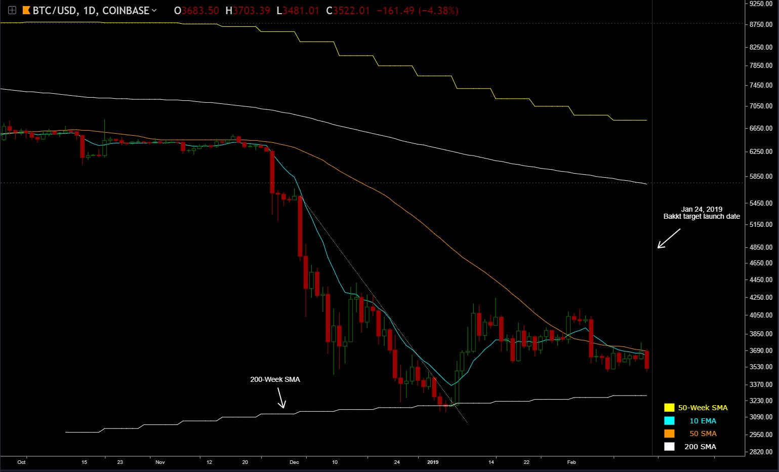Click the 200-Week SMA annotation text
Screen dimensions: 779x472
(x=275, y=379)
